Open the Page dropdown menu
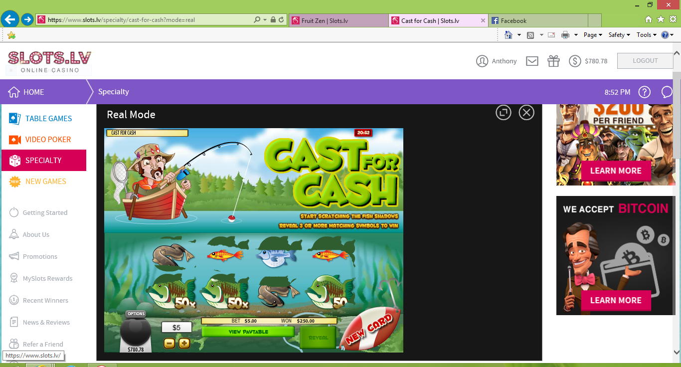The height and width of the screenshot is (367, 681). (x=593, y=35)
